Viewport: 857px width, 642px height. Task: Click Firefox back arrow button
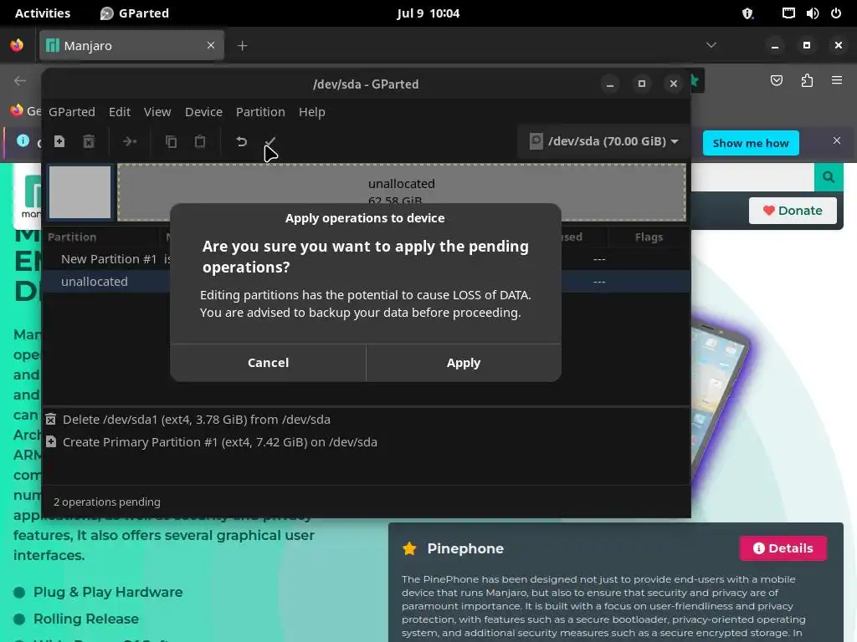point(20,81)
